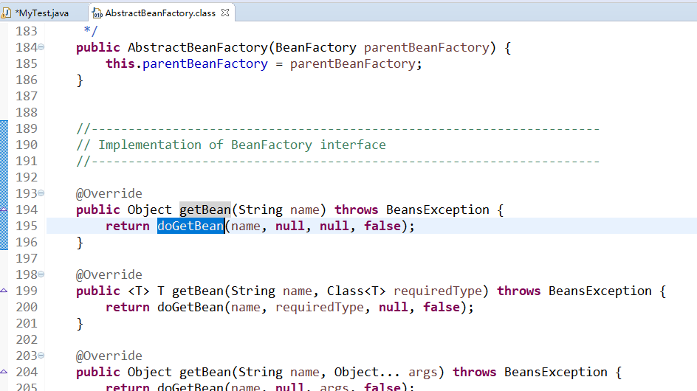Click the false keyword on line 195
The width and height of the screenshot is (697, 391).
382,226
